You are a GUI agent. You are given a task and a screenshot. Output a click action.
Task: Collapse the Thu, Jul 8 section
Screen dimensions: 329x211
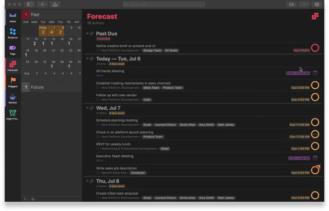click(87, 181)
